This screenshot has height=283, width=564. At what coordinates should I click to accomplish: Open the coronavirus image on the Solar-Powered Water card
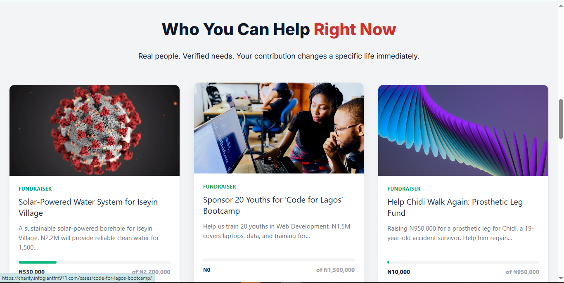tap(95, 130)
